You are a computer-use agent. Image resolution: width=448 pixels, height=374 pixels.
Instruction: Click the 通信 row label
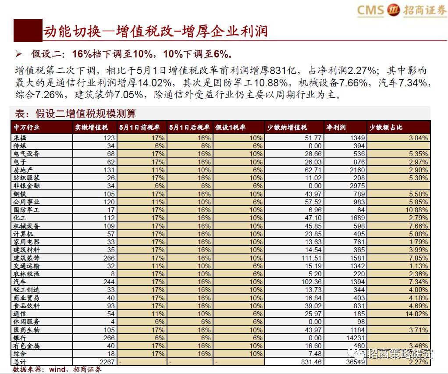coord(20,314)
